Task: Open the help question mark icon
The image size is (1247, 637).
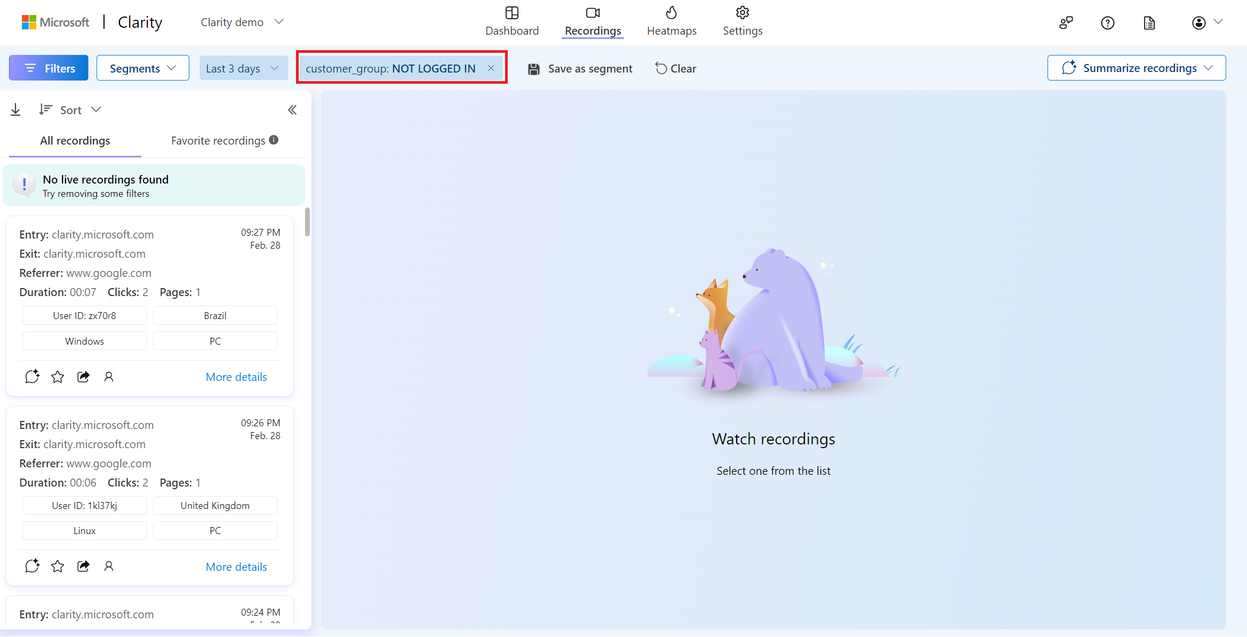Action: [x=1107, y=22]
